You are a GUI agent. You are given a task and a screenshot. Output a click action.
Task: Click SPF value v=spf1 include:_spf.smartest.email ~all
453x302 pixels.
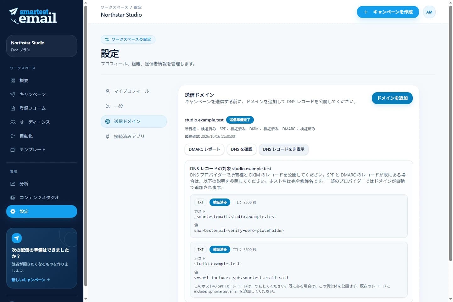tap(241, 278)
